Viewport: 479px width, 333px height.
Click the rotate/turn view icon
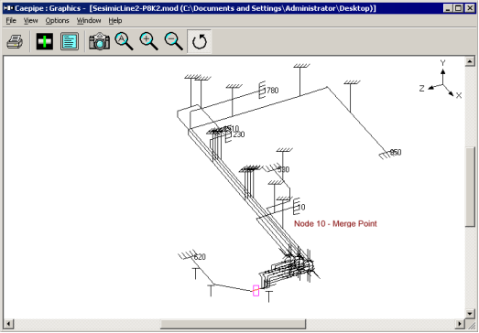[x=199, y=41]
